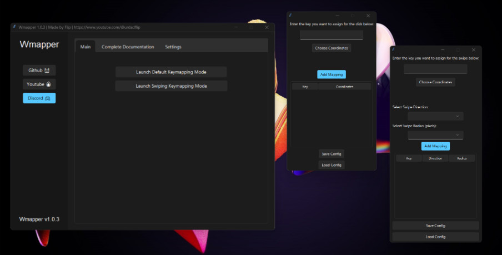Screen dimensions: 502x255
Task: Close the swipe mapping window
Action: pyautogui.click(x=474, y=50)
